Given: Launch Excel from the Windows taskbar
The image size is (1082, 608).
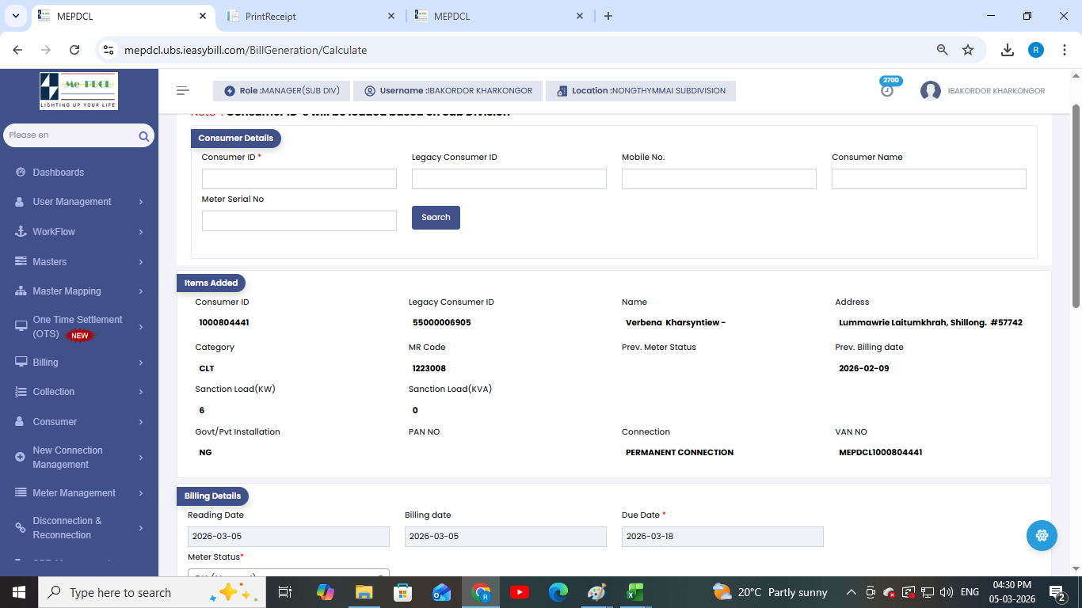Looking at the screenshot, I should [x=634, y=592].
